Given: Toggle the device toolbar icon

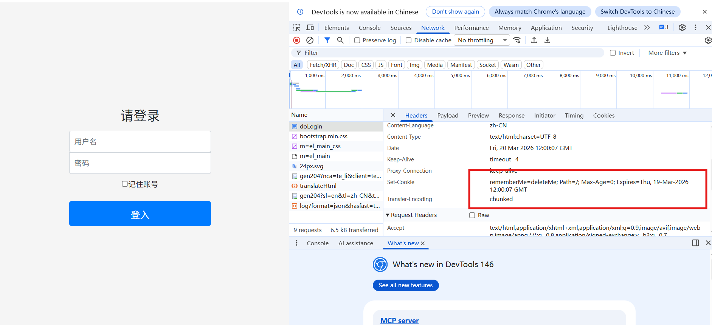Looking at the screenshot, I should point(310,28).
